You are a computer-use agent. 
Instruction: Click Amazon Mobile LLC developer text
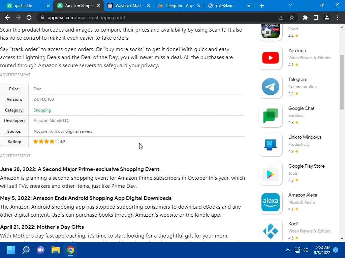click(51, 121)
